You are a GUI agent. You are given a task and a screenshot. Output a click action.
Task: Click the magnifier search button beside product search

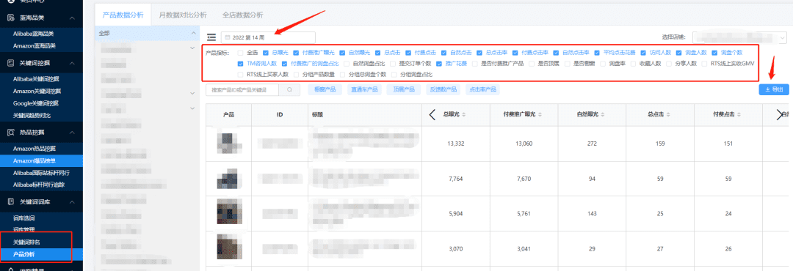pos(290,90)
